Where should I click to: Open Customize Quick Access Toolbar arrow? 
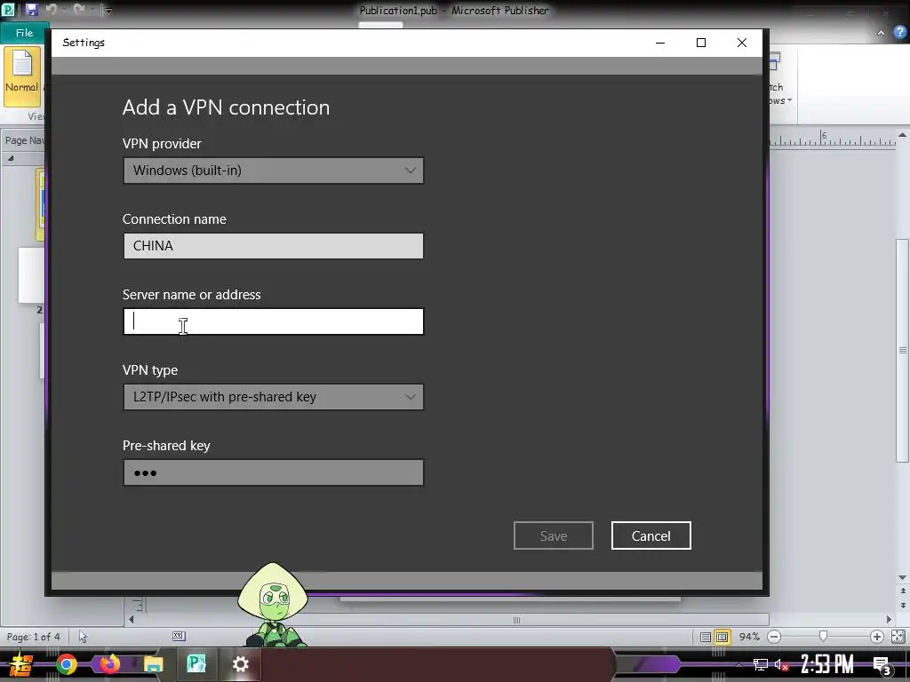108,10
